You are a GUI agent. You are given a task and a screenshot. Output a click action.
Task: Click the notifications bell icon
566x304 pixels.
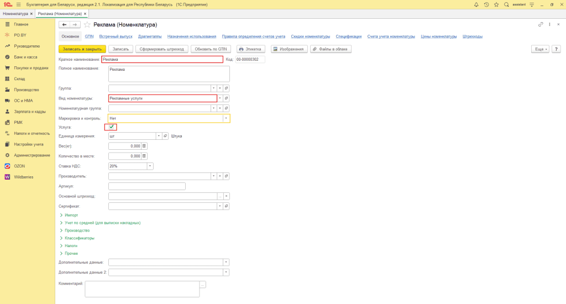tap(476, 4)
